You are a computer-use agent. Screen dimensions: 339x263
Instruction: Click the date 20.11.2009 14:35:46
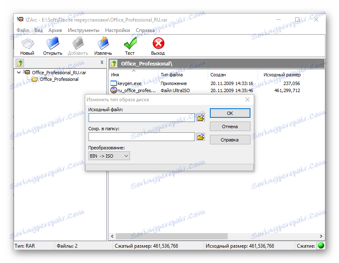(232, 90)
